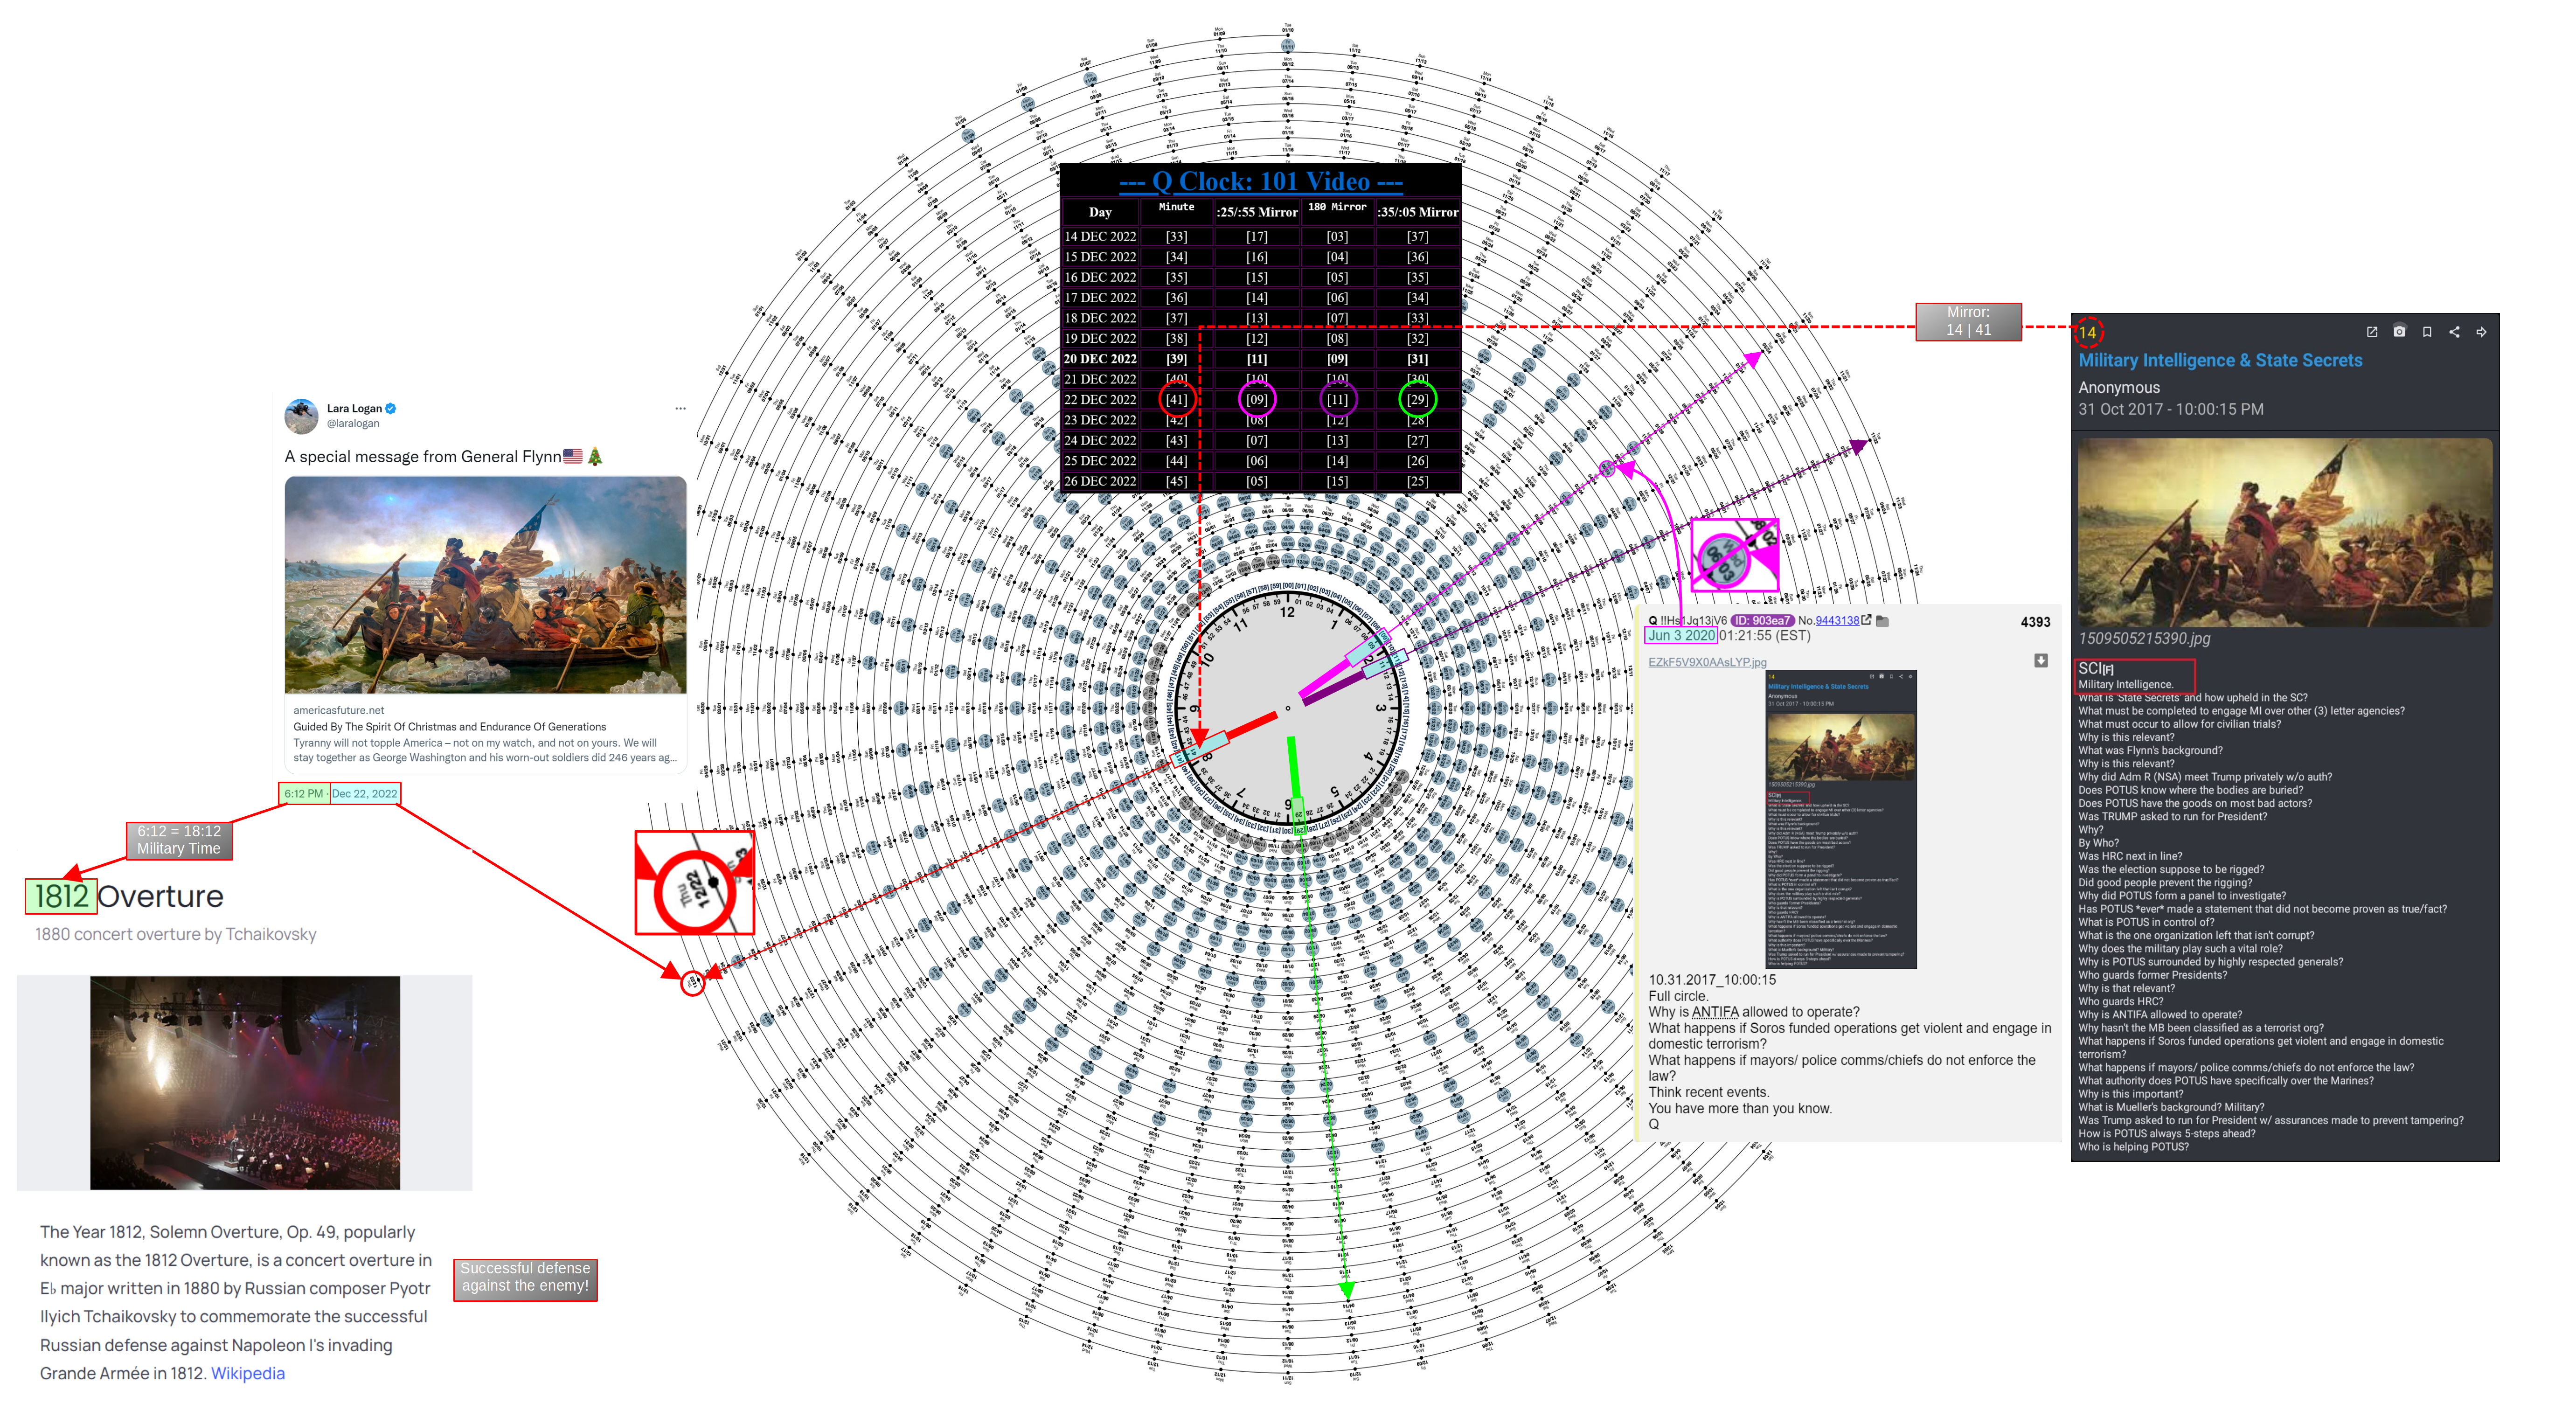Screen dimensions: 2576x1417
Task: Open the embedded screenshot in post 4393
Action: click(1841, 819)
